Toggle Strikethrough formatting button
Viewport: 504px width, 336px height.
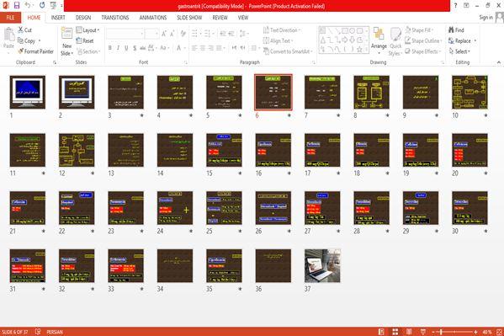[x=143, y=48]
